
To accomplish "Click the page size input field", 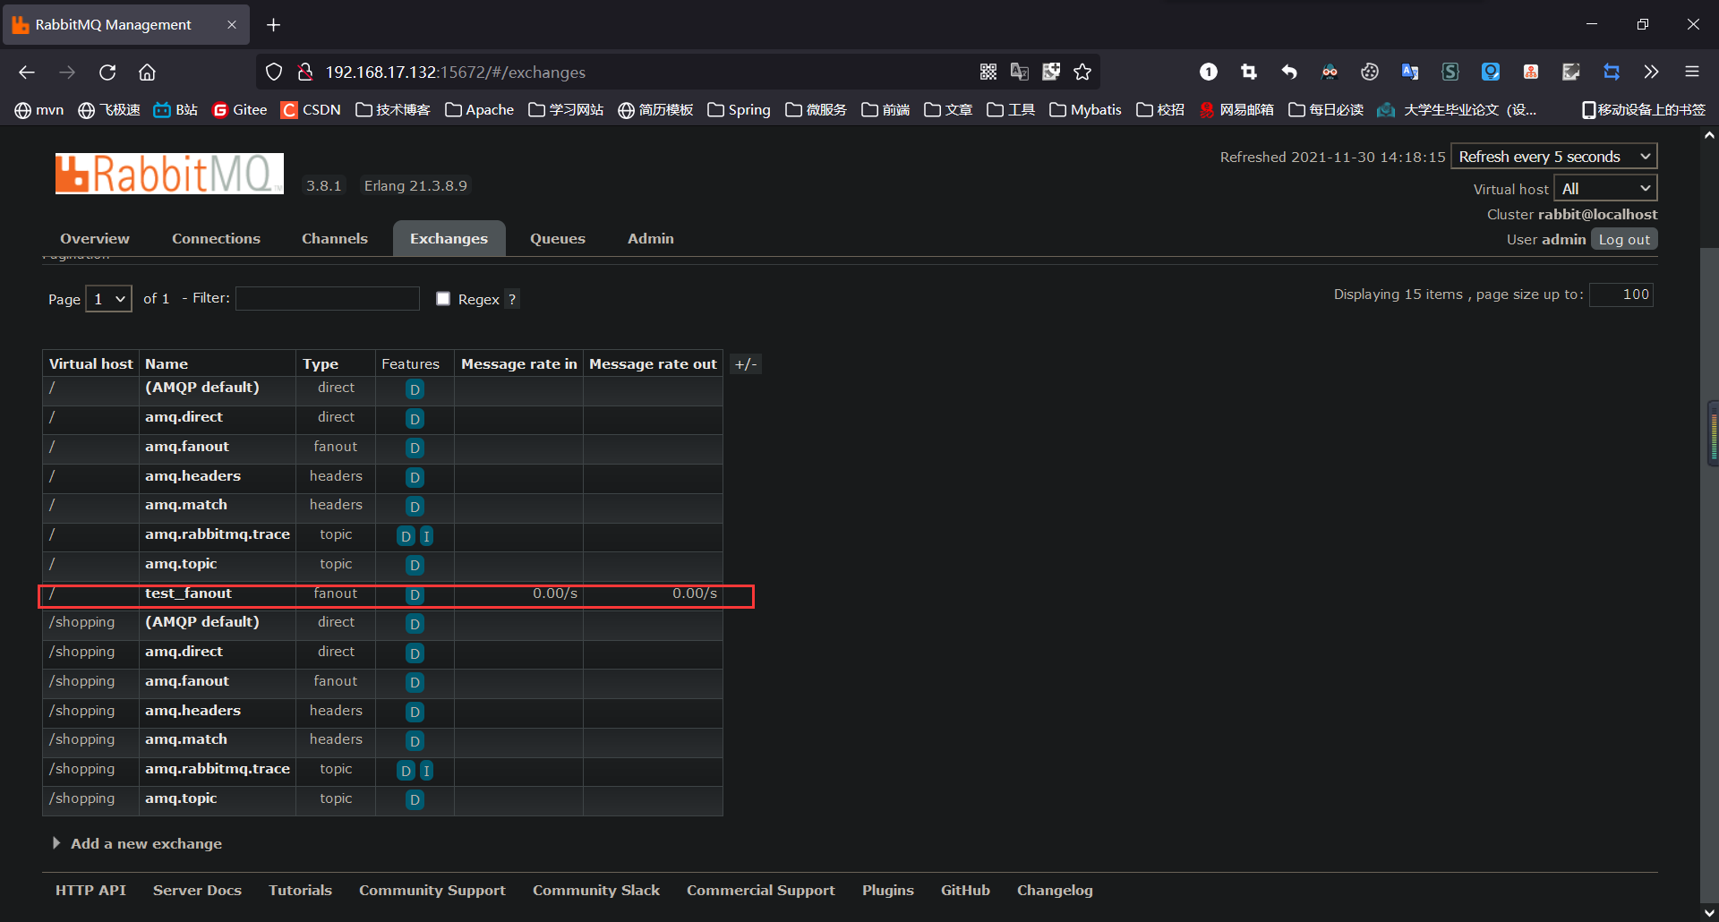I will 1621,295.
